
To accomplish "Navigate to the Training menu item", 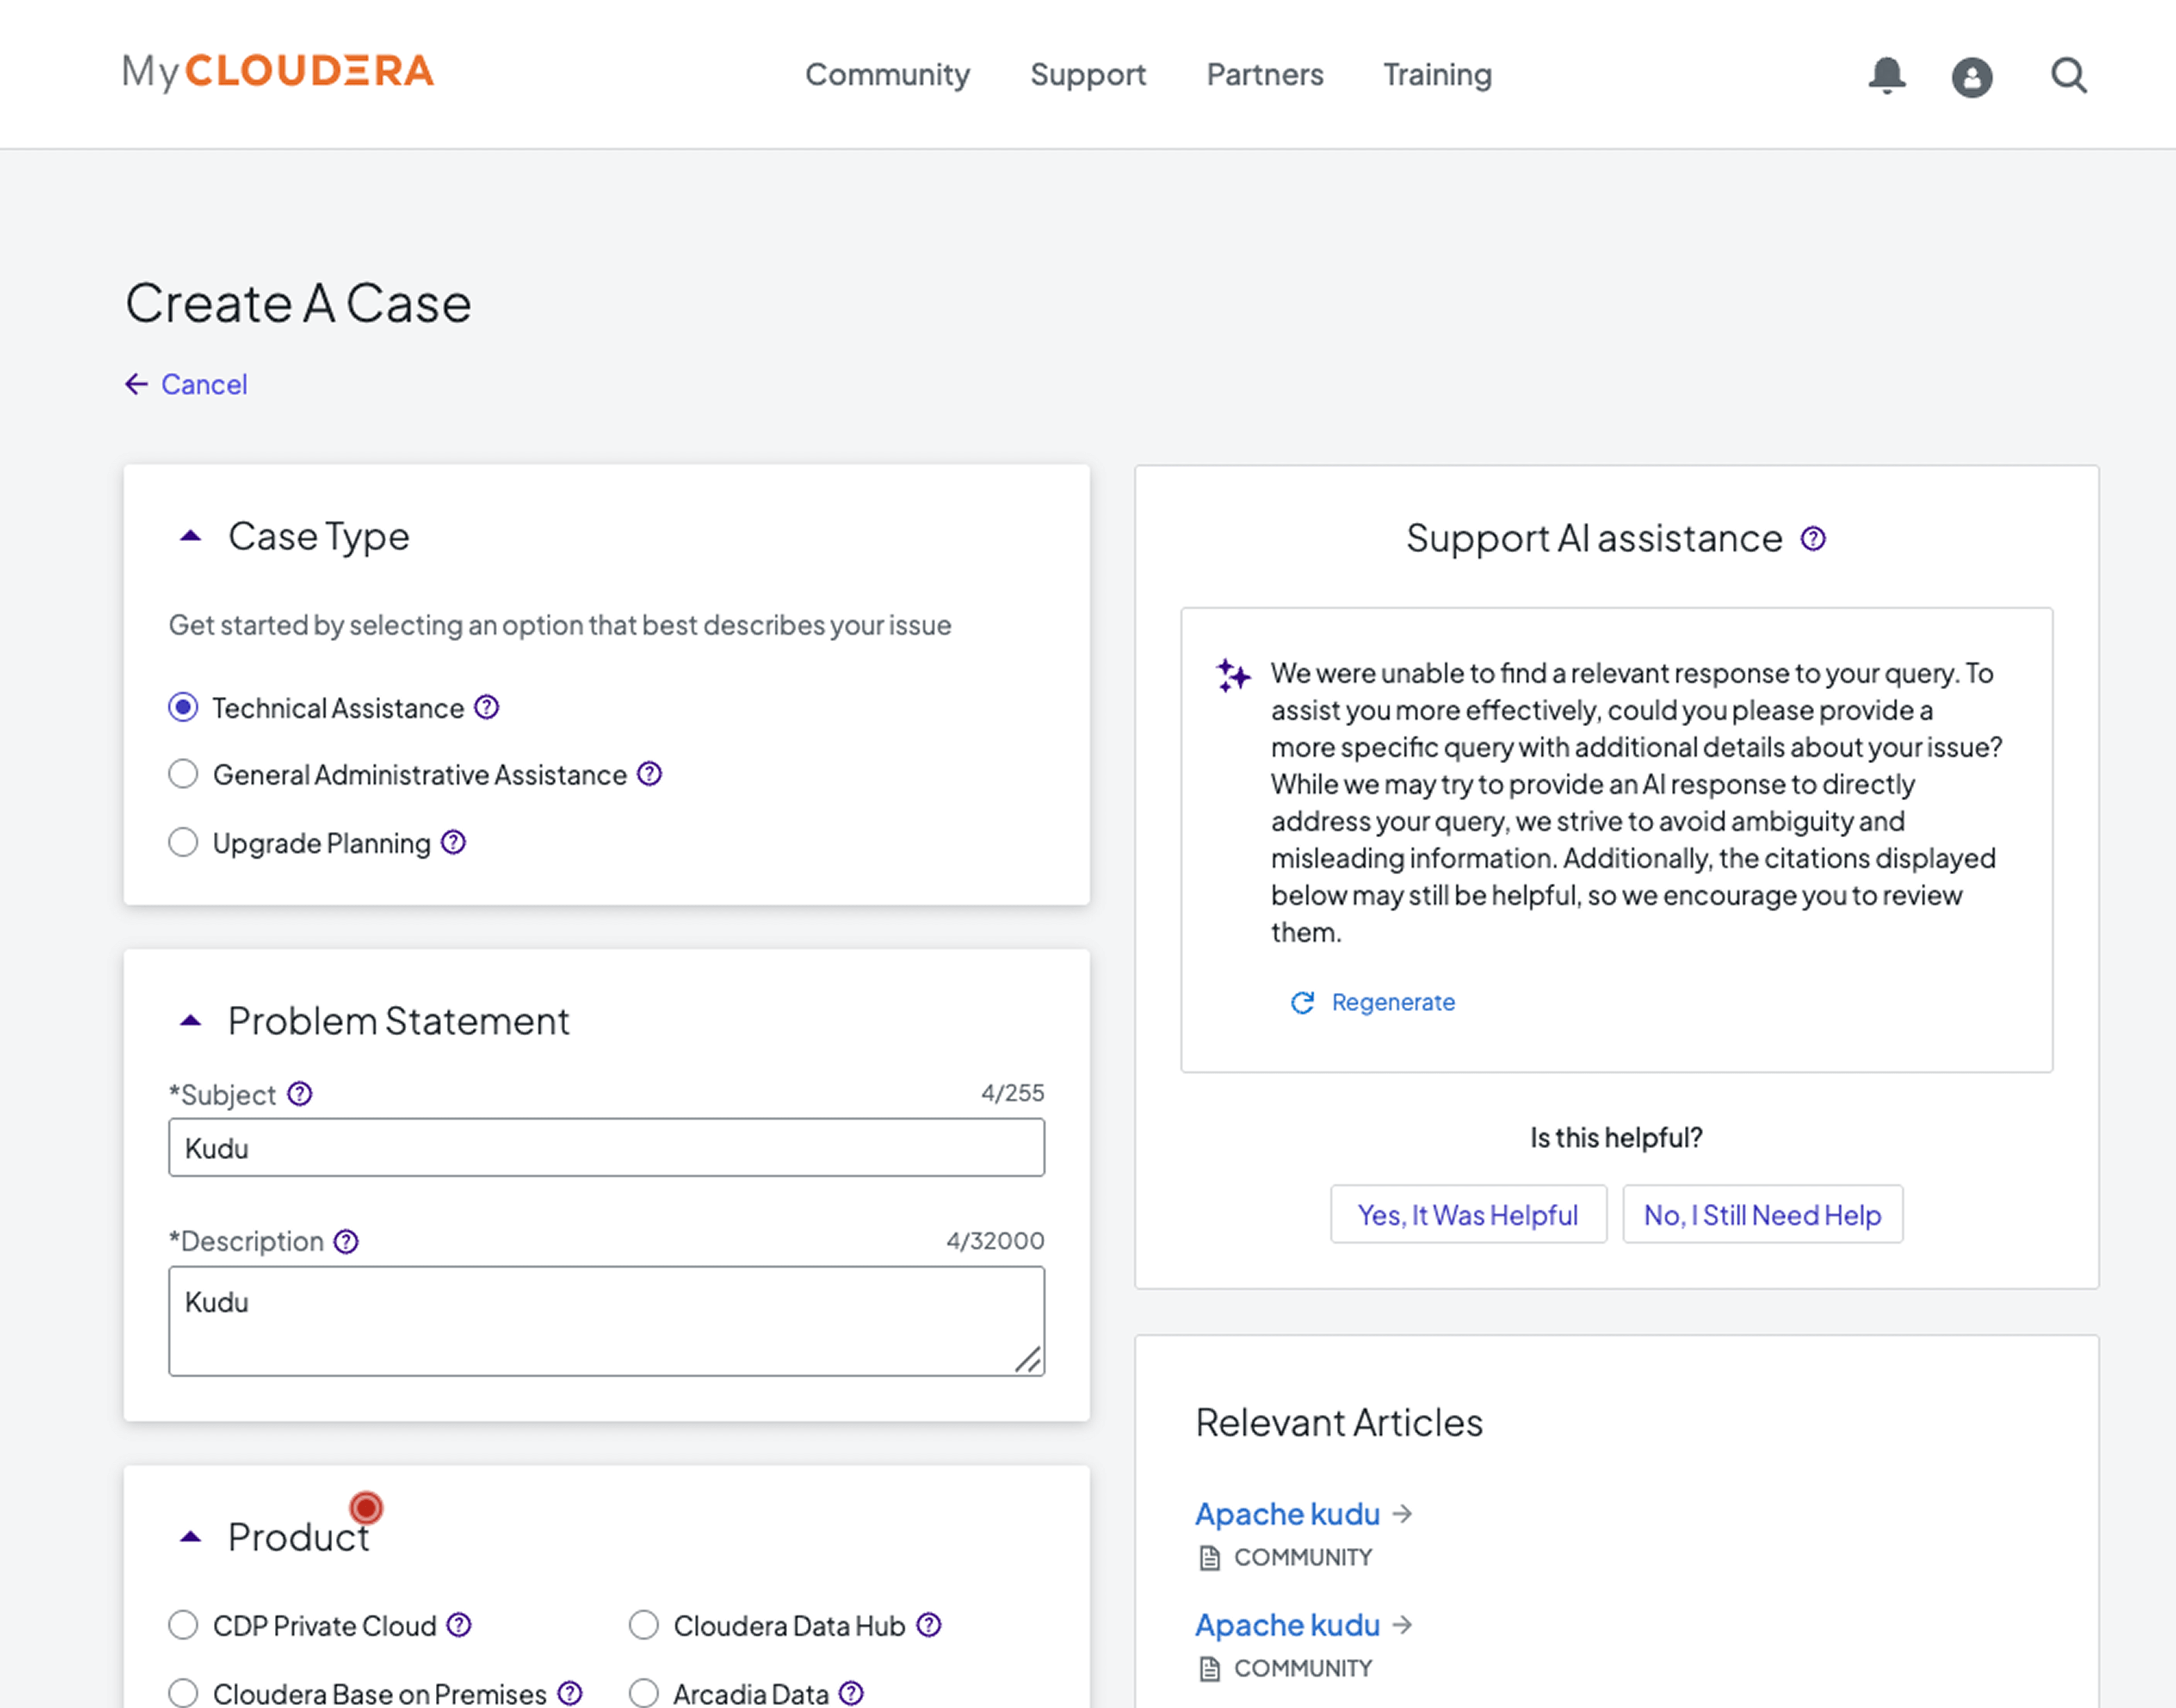I will (x=1437, y=75).
